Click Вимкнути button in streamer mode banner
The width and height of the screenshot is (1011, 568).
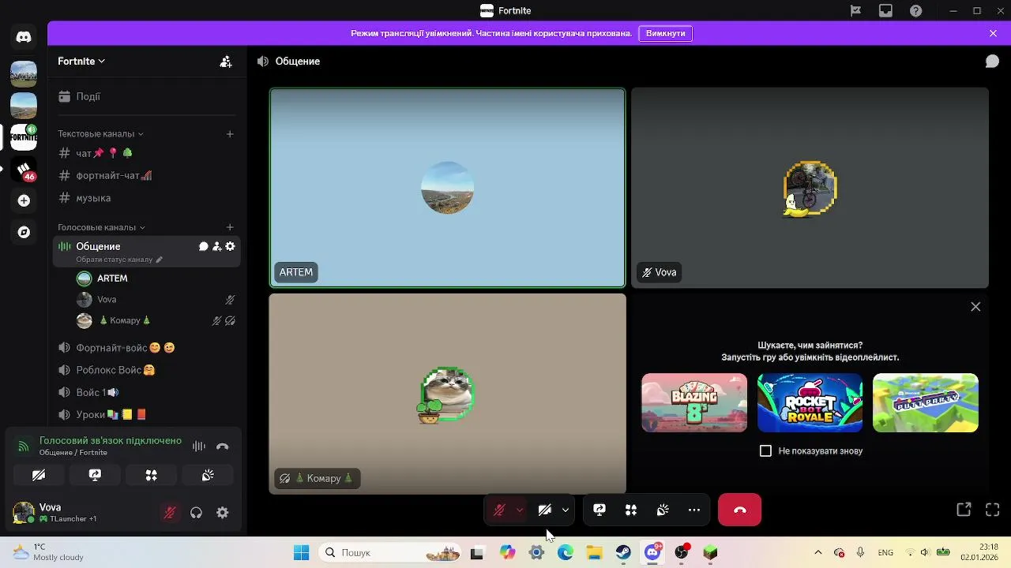[665, 33]
